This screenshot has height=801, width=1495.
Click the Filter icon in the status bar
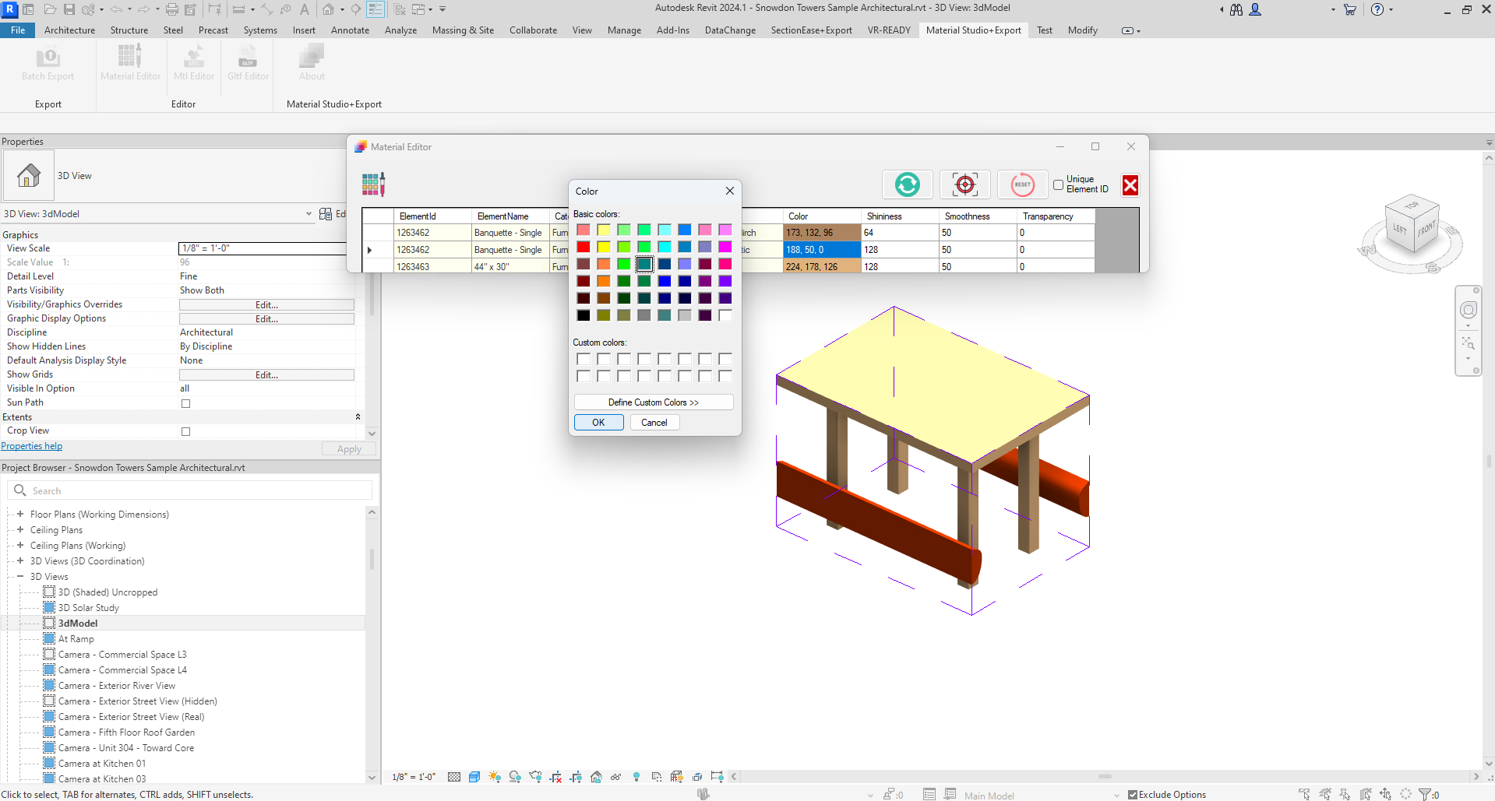[1425, 794]
